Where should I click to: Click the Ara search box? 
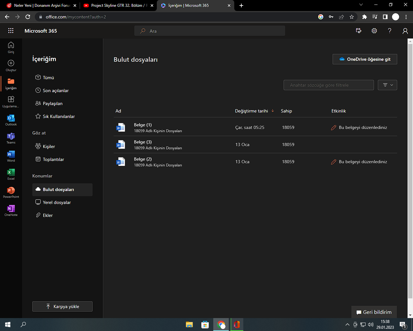210,31
